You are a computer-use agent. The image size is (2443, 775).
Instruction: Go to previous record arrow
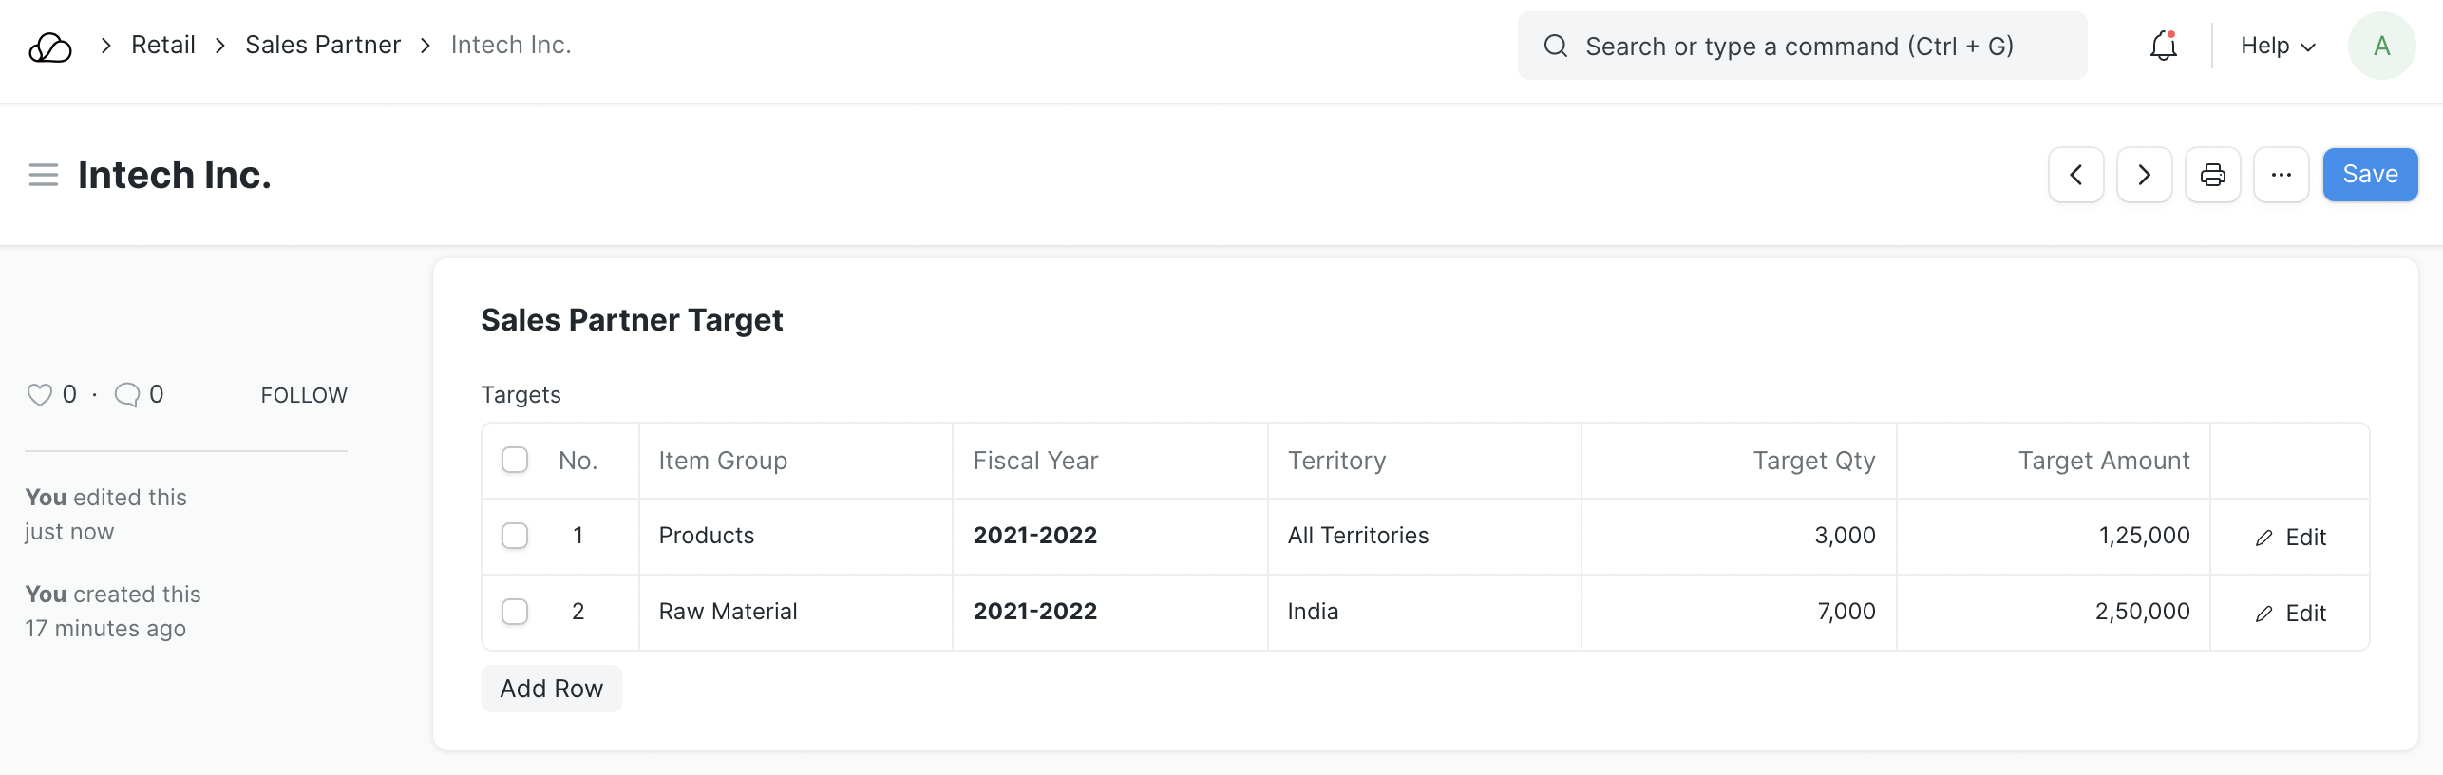pyautogui.click(x=2075, y=175)
